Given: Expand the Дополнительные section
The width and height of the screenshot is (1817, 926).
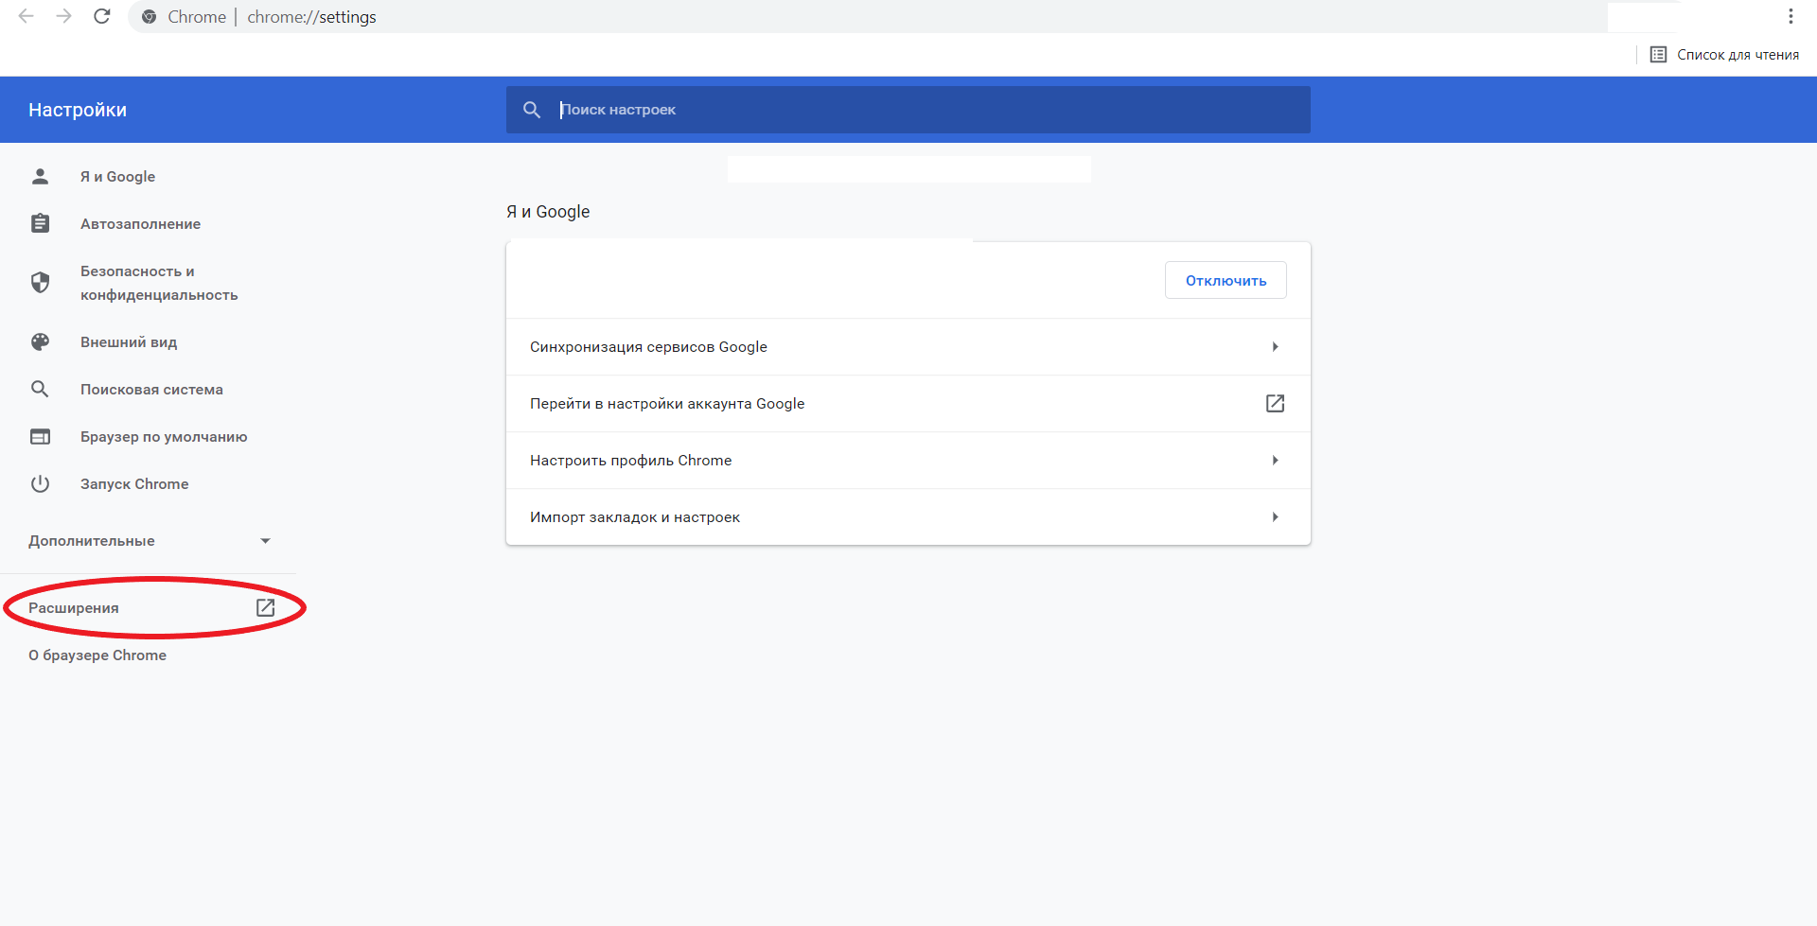Looking at the screenshot, I should pyautogui.click(x=149, y=540).
